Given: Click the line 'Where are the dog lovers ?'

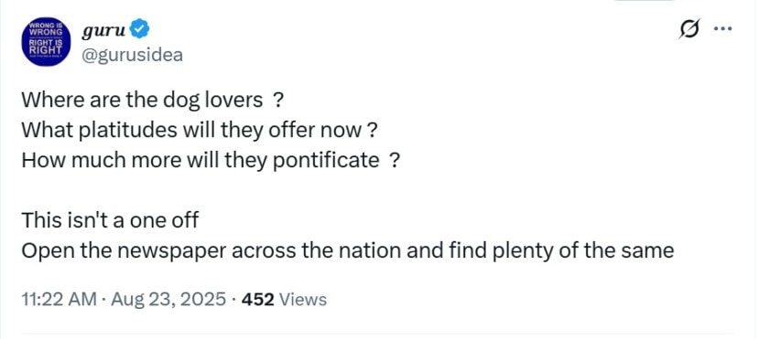Looking at the screenshot, I should coord(152,101).
